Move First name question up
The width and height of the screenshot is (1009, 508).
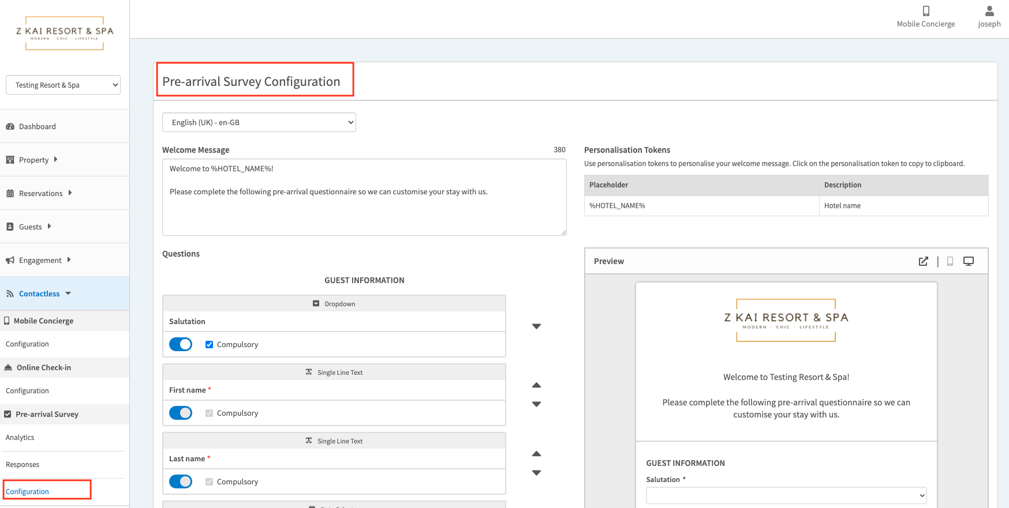[536, 385]
